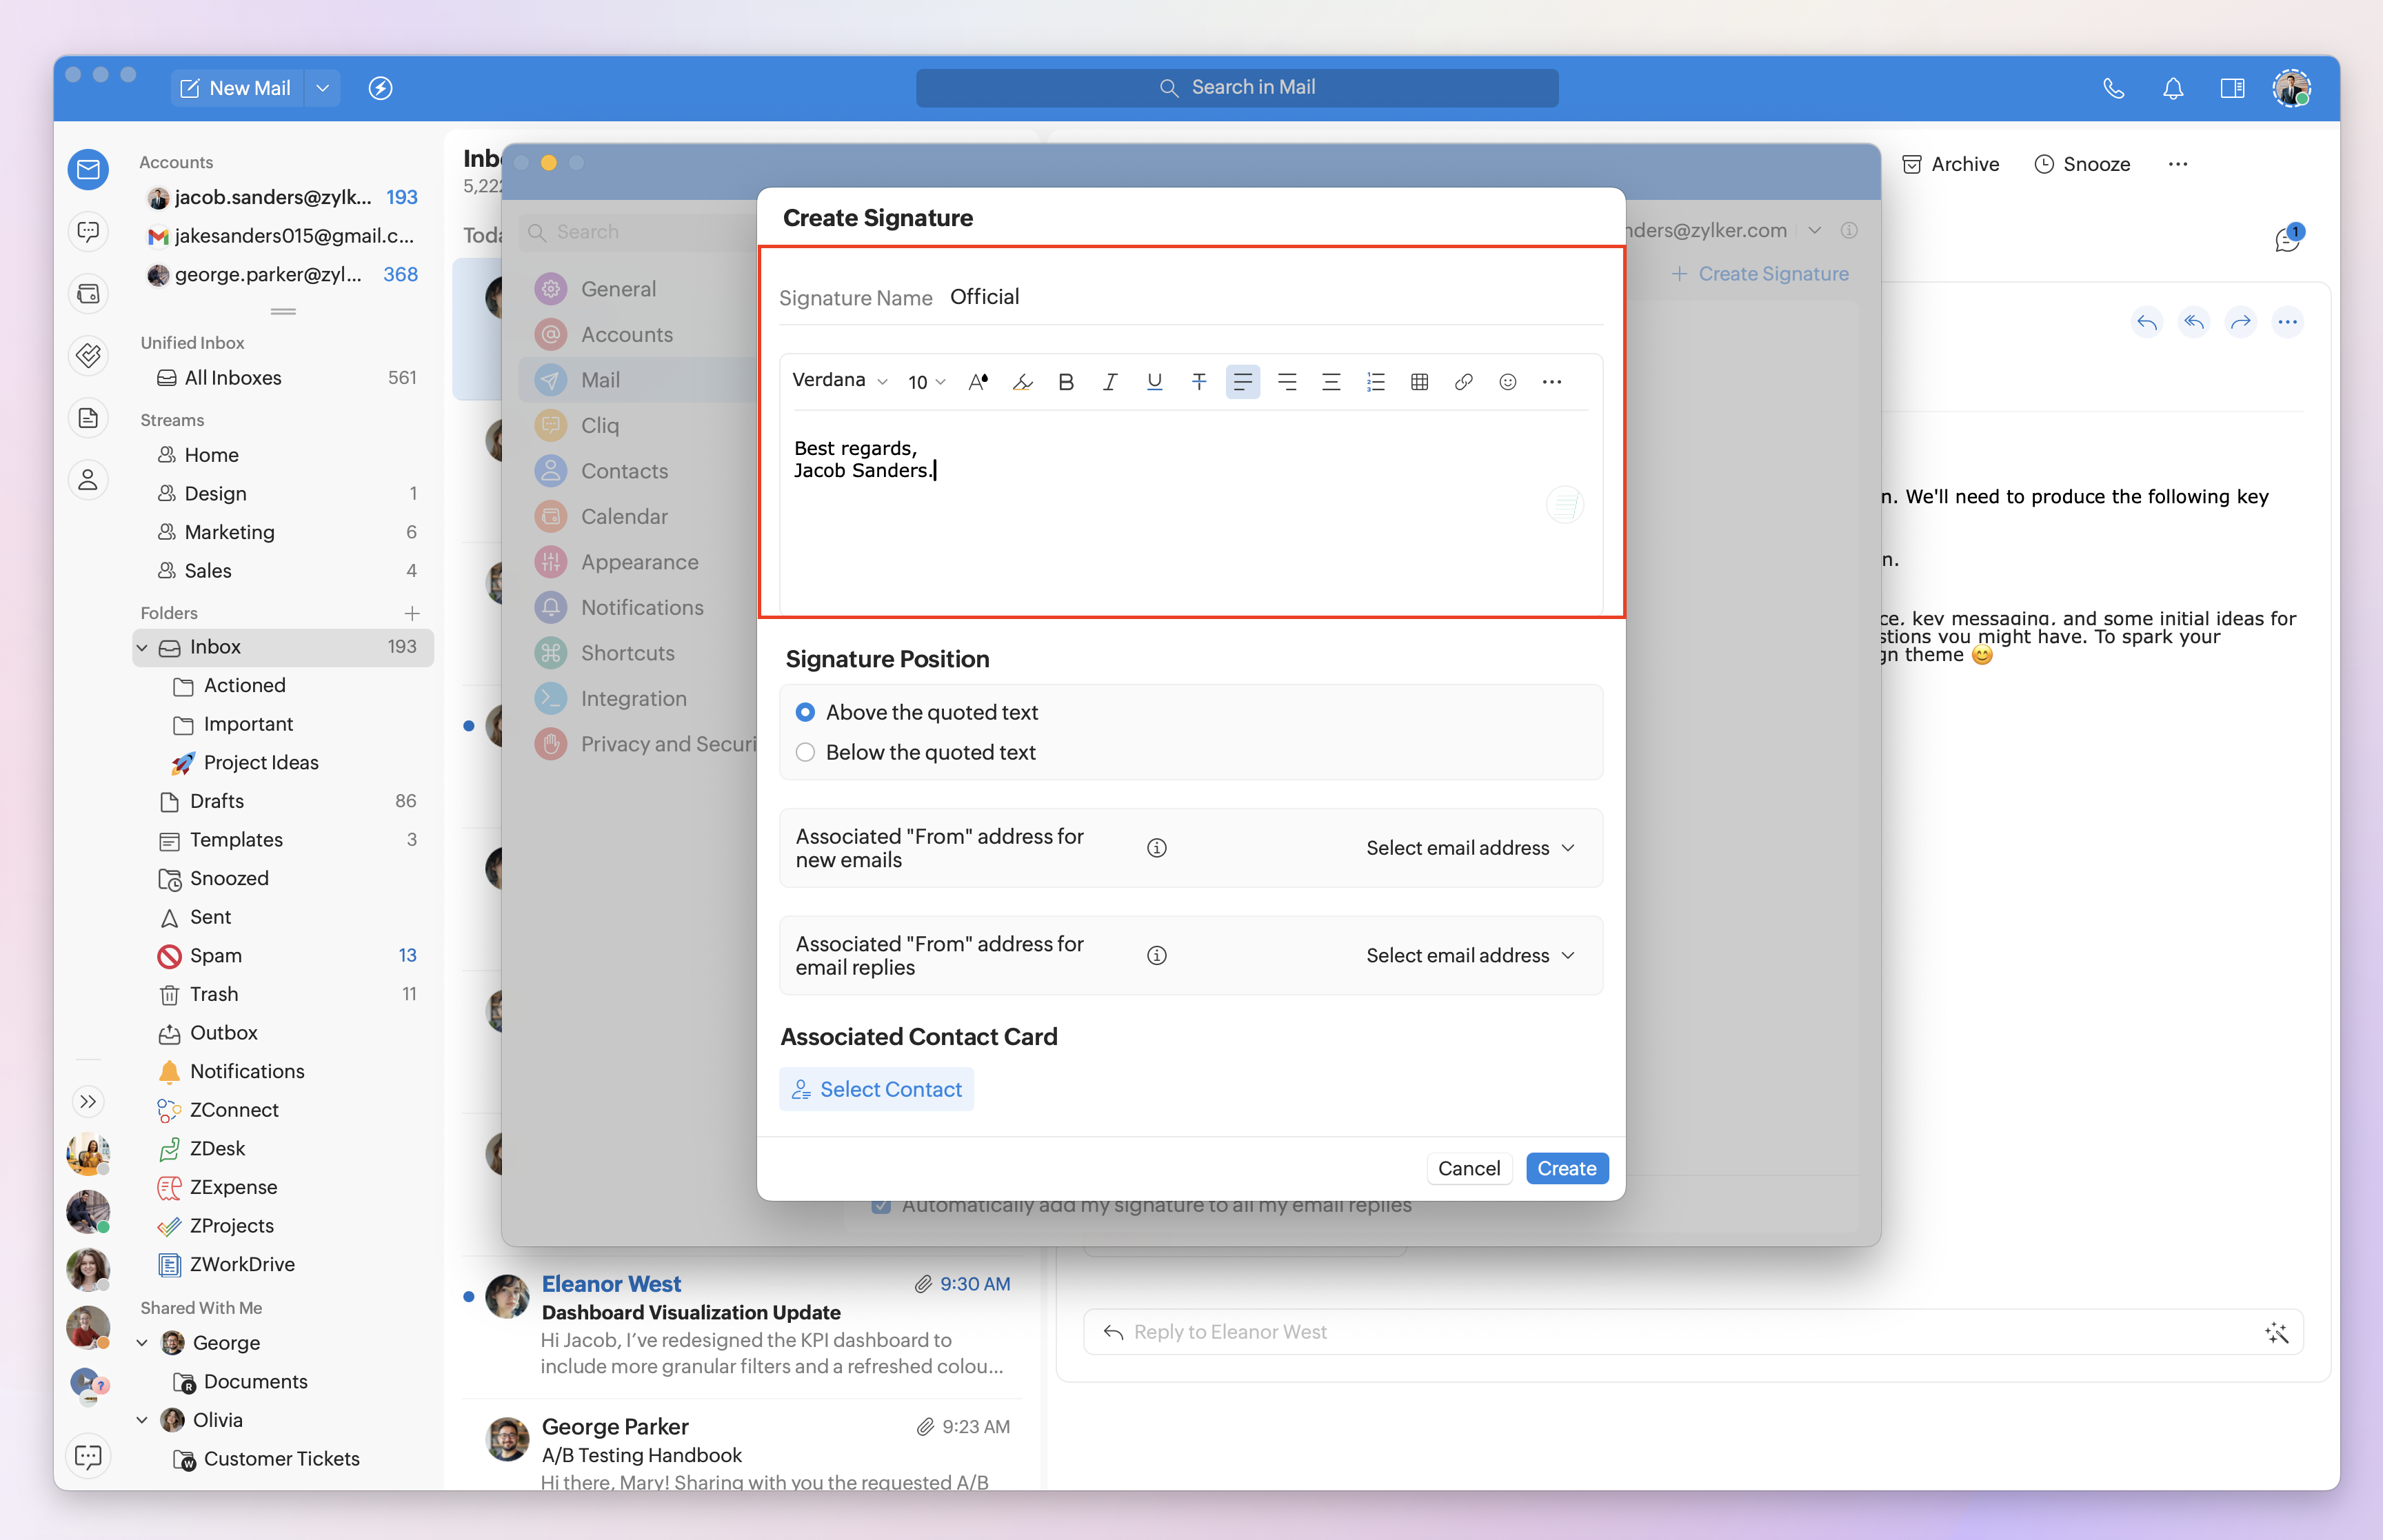Image resolution: width=2383 pixels, height=1540 pixels.
Task: Open the emoji picker in editor
Action: click(1507, 382)
